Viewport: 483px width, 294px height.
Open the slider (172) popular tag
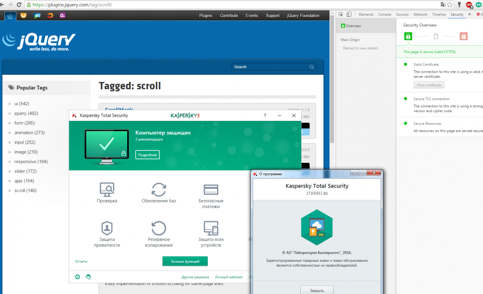[x=26, y=171]
